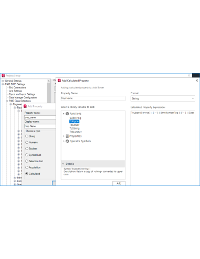Select the Boolean type radio button
200x259 pixels.
(x=27, y=148)
